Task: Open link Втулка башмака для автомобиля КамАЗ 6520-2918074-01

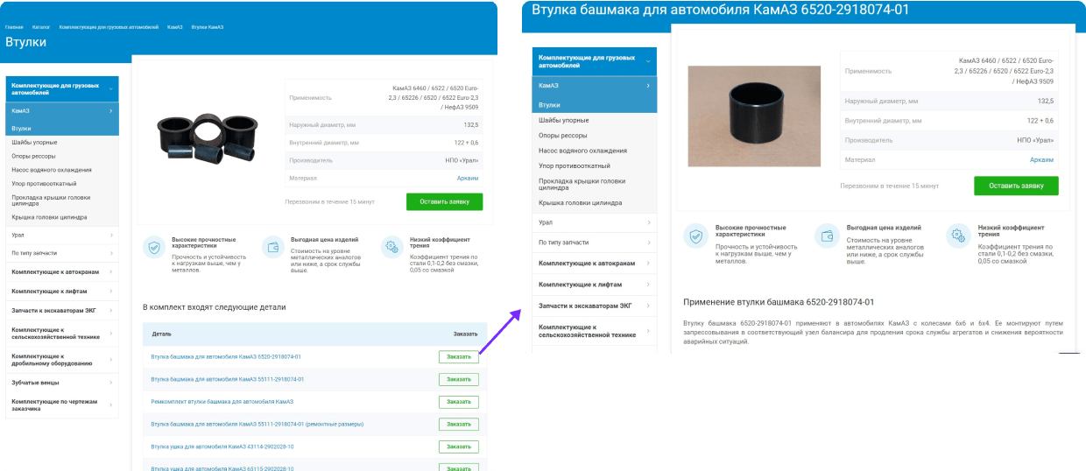Action: pyautogui.click(x=226, y=357)
